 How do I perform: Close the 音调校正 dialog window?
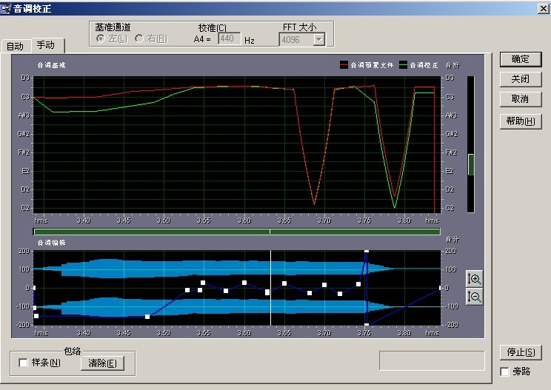(544, 8)
